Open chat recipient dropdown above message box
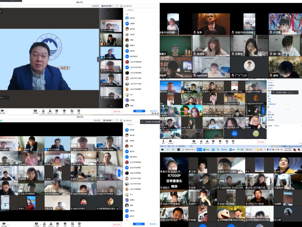Screen dimensions: 302x227 tap(277, 126)
